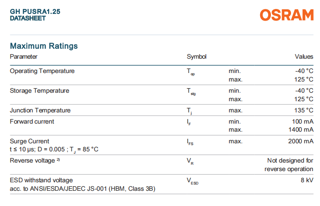Click the Maximum Ratings heading
Screen dimensions: 320x206
44,46
